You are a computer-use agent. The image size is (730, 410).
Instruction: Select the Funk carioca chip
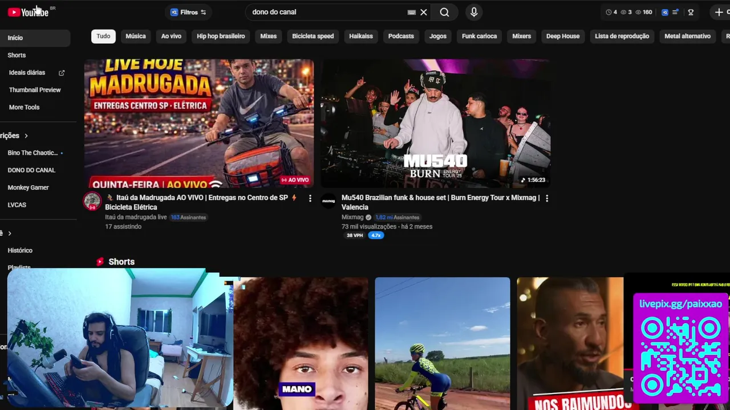coord(479,36)
